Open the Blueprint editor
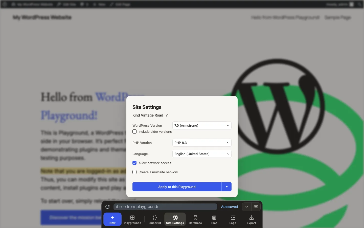The width and height of the screenshot is (364, 228). (155, 219)
